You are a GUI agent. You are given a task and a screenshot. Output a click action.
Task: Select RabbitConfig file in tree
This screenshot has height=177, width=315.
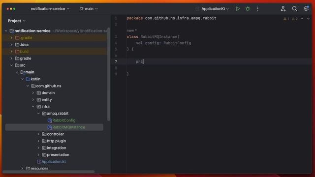pos(64,120)
